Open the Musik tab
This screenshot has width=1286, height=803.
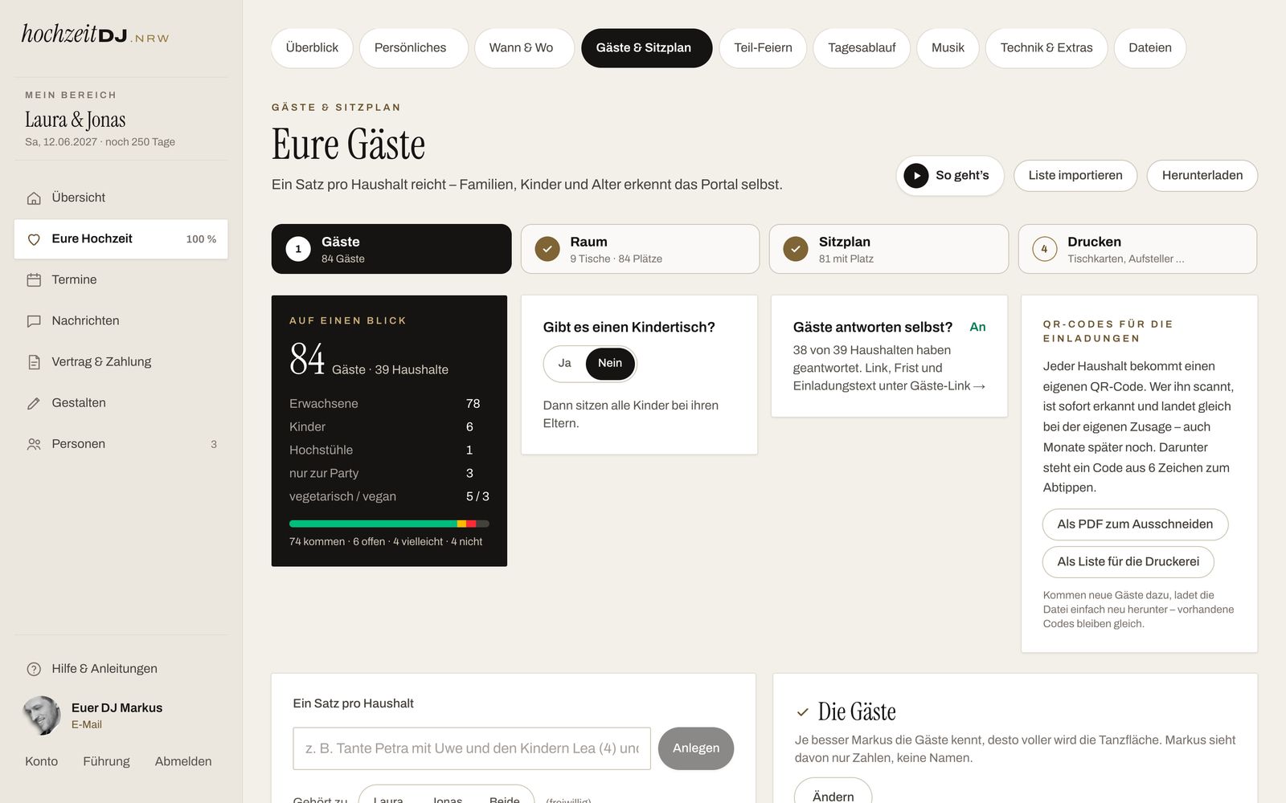point(948,47)
